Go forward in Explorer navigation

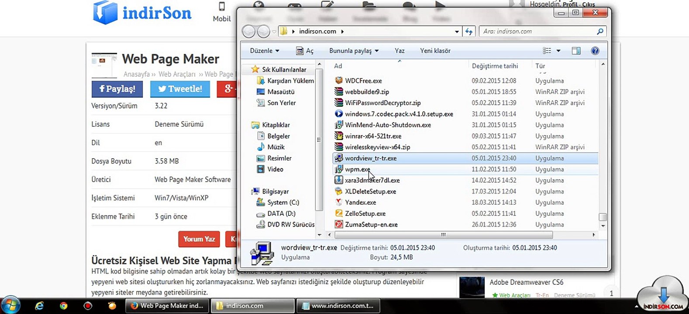tap(263, 31)
